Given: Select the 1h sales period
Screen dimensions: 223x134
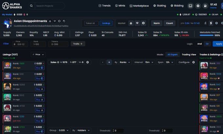Looking at the screenshot, I should pos(73,62).
